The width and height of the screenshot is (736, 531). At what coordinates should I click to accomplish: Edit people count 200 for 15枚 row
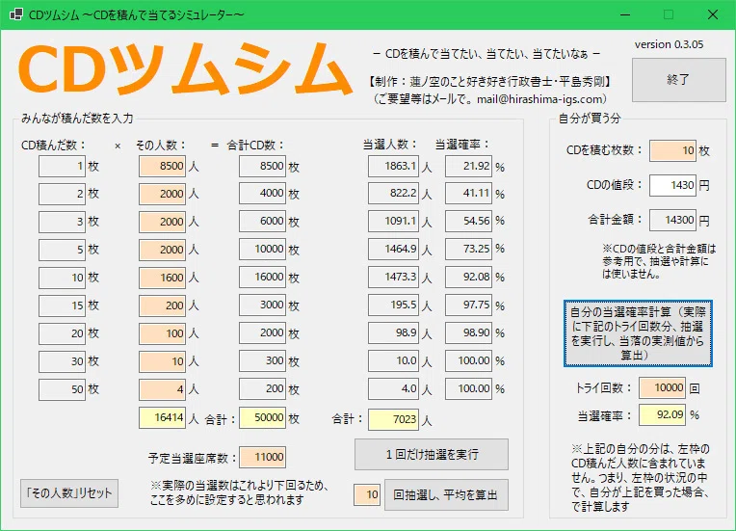point(162,305)
